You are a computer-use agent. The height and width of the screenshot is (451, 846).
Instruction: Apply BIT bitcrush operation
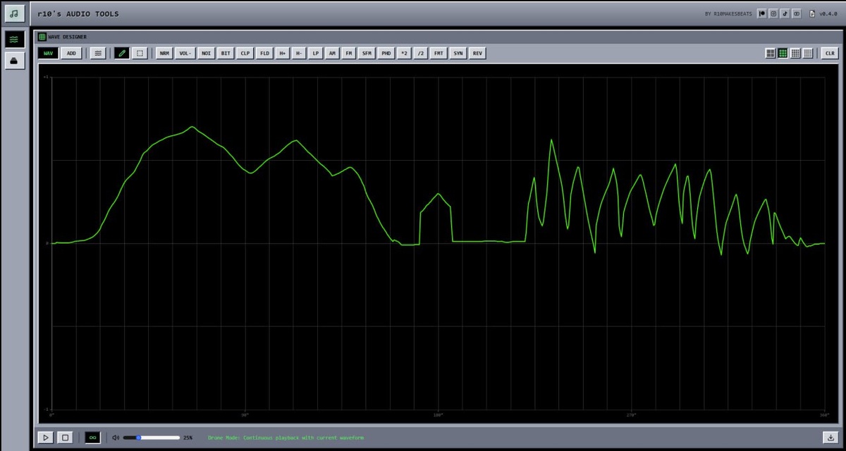click(x=226, y=53)
